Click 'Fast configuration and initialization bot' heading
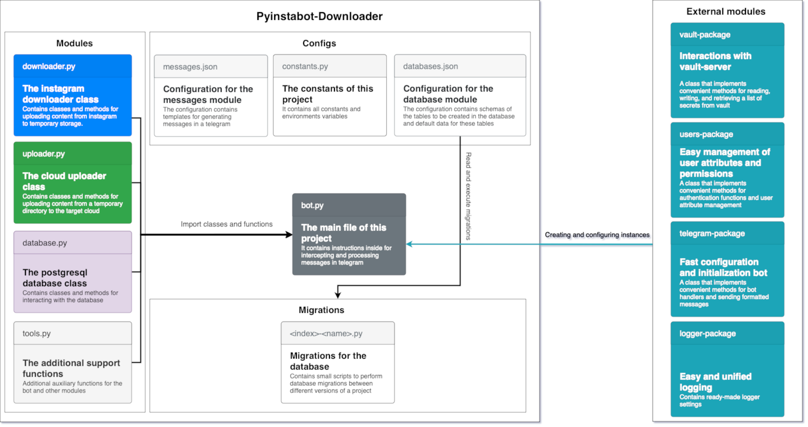This screenshot has height=427, width=808. [723, 267]
